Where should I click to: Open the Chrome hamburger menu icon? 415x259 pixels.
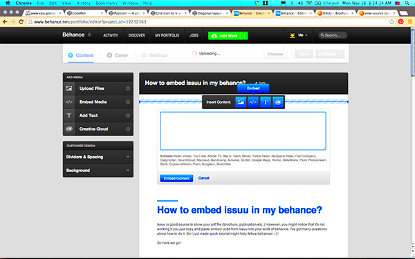(x=409, y=21)
